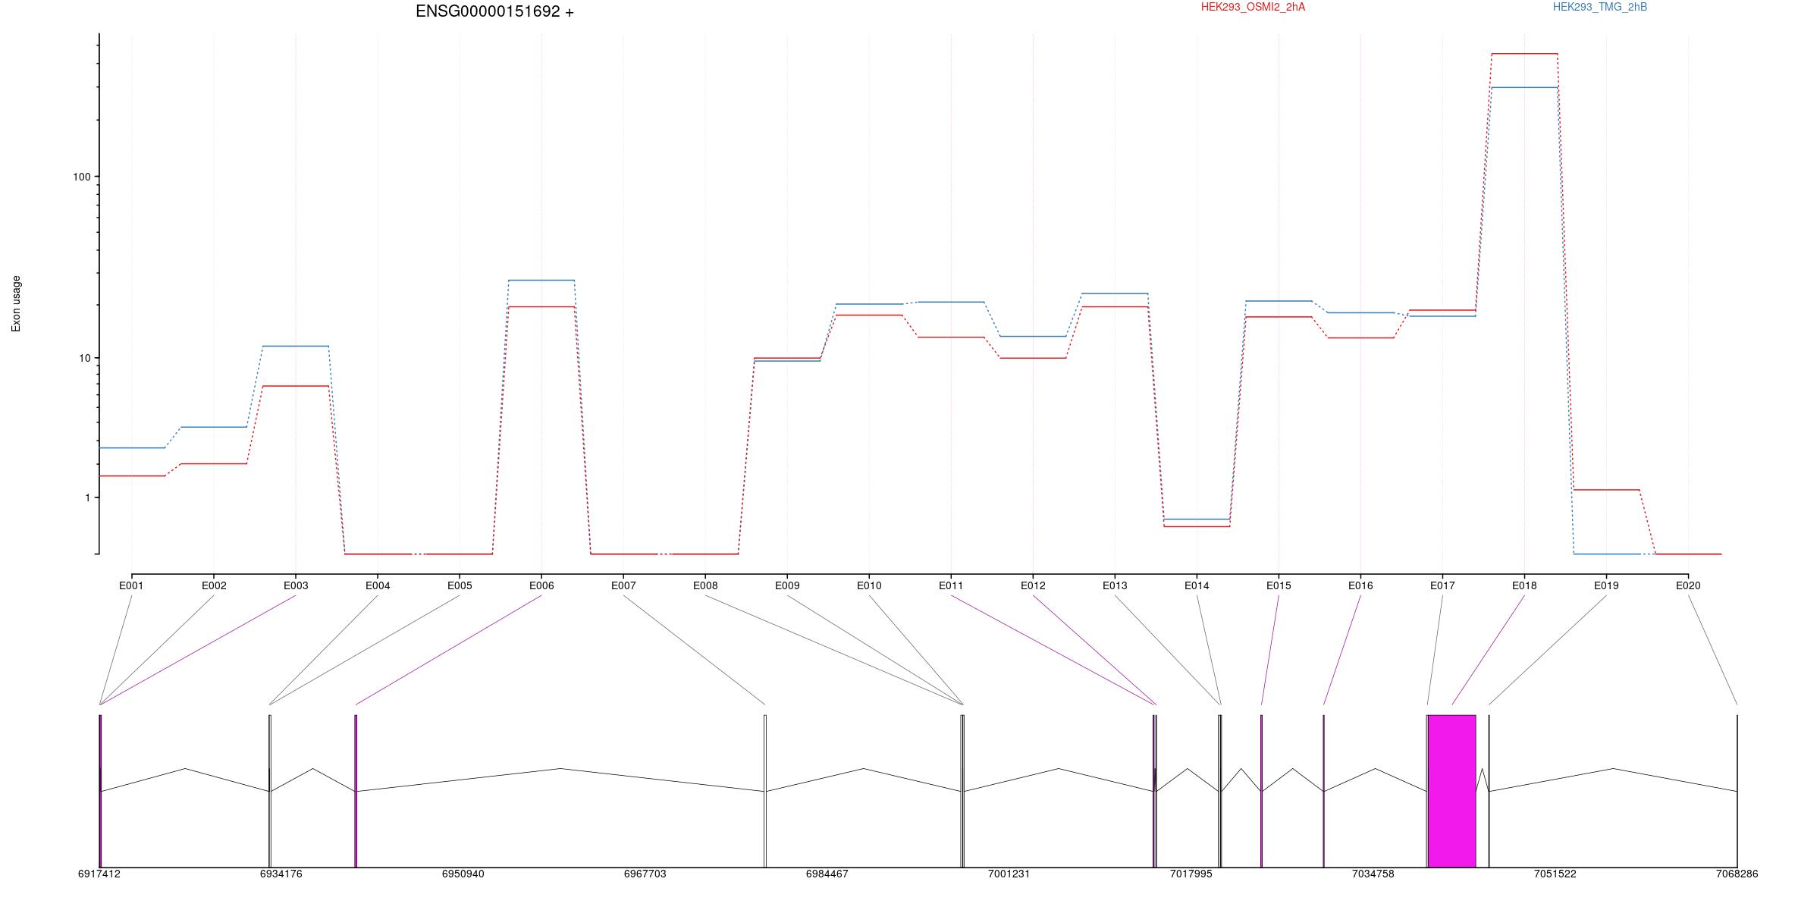The height and width of the screenshot is (910, 1820).
Task: Click the gene title ENSG00000151692 +
Action: (494, 11)
